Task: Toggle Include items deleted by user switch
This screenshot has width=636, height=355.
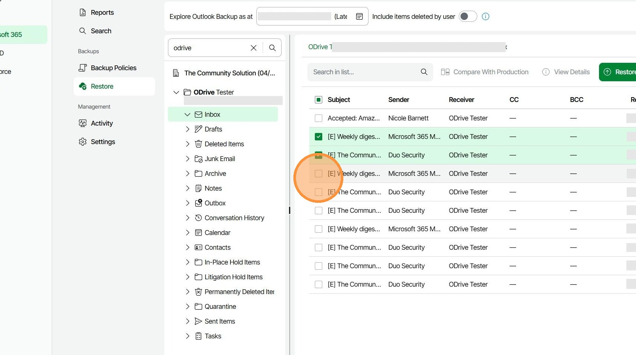Action: click(x=468, y=17)
